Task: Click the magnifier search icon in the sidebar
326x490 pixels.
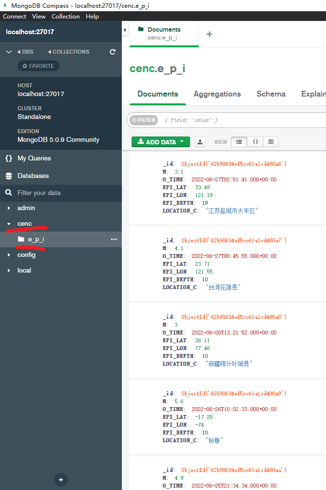Action: pyautogui.click(x=9, y=193)
